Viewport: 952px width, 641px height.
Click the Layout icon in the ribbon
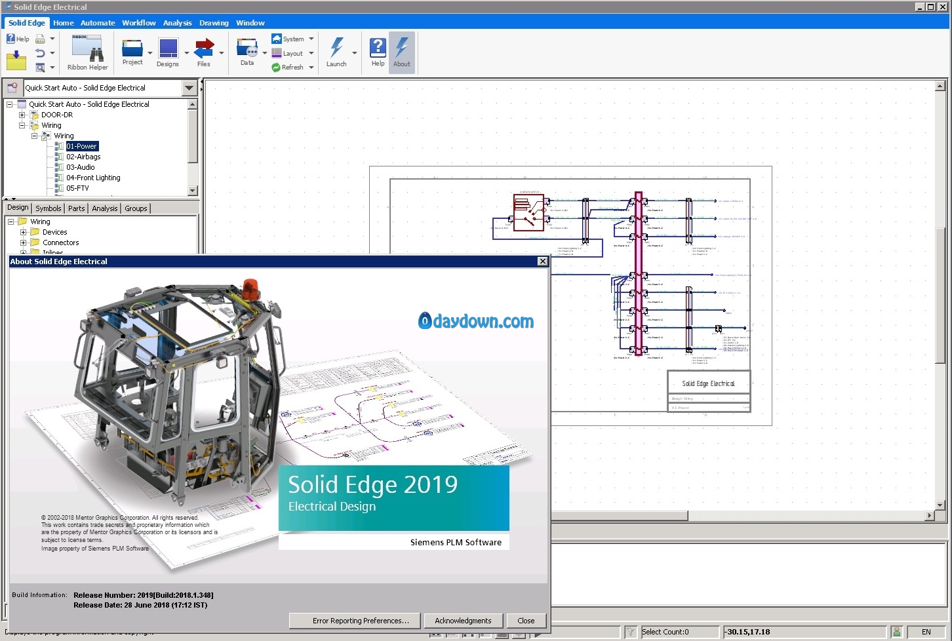click(x=277, y=53)
